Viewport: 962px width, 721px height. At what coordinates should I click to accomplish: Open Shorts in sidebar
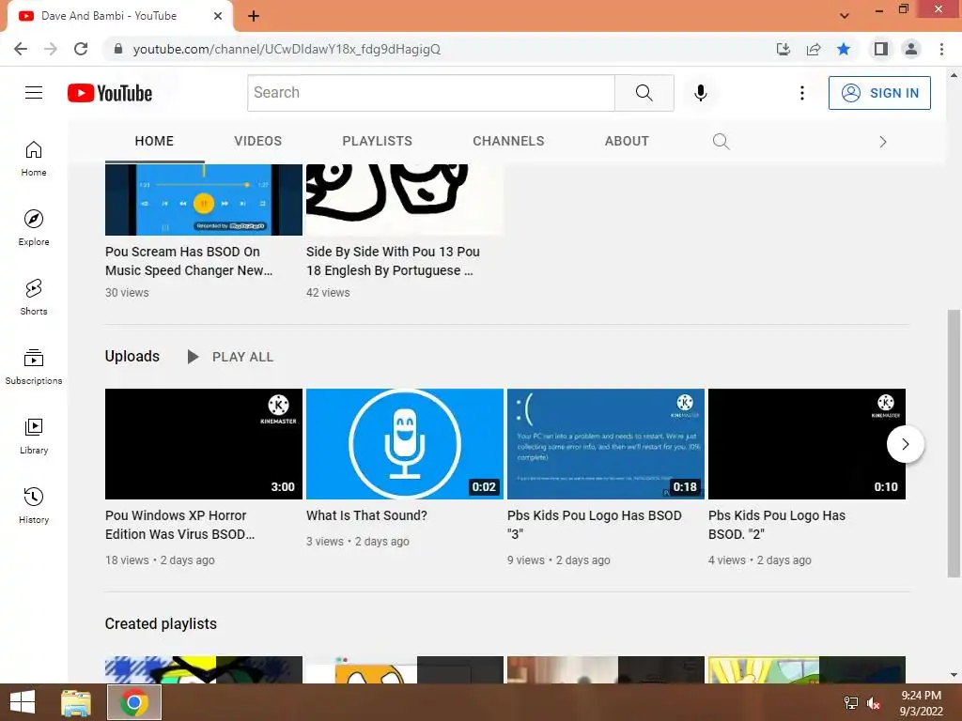(34, 297)
